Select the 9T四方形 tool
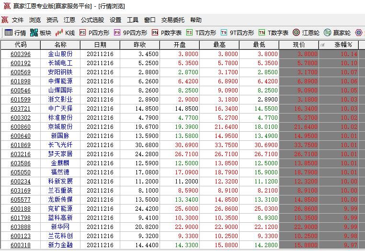Viewport: 365px width, 251px height. [x=237, y=33]
